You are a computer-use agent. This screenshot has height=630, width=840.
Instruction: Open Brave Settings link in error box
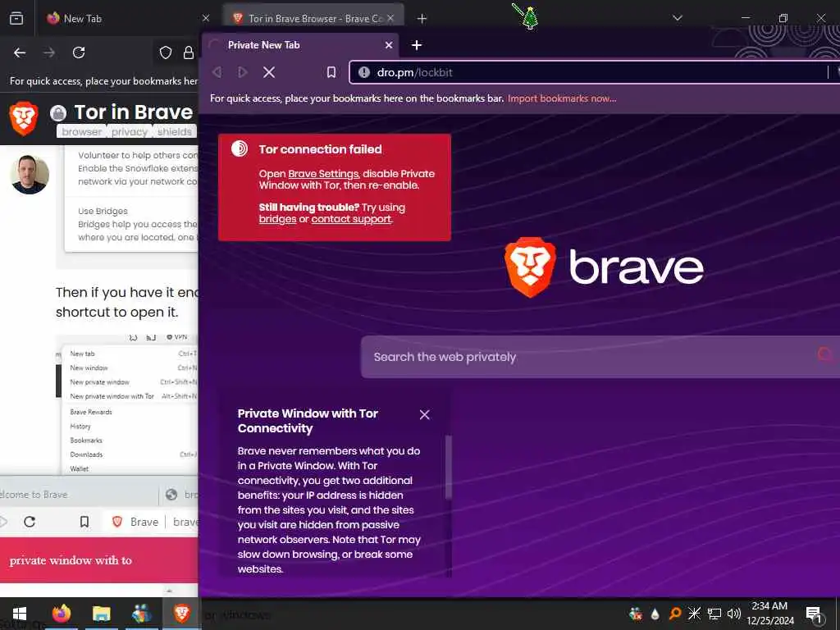click(x=323, y=174)
